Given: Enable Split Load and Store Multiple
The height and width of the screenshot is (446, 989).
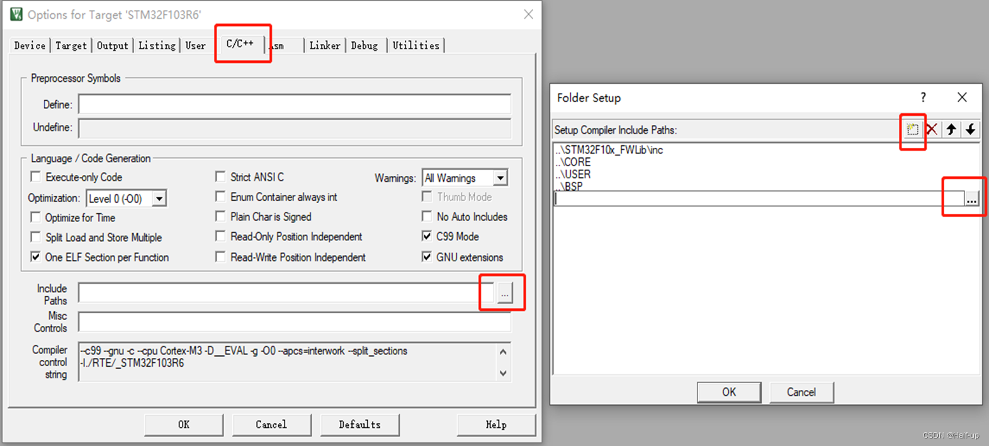Looking at the screenshot, I should coord(36,237).
